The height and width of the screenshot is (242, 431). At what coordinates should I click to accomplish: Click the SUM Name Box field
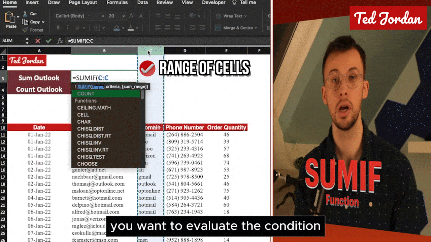coord(12,41)
